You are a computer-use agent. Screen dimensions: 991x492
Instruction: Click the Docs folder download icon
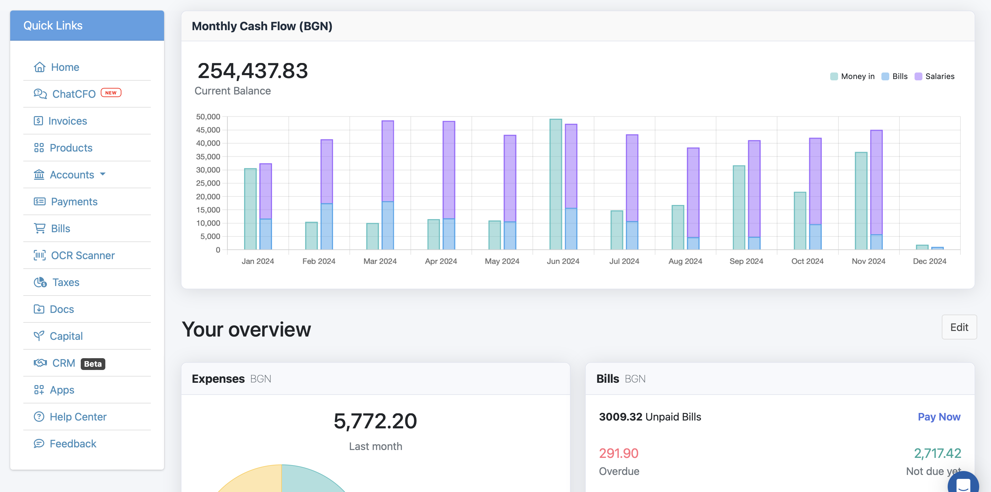pos(39,309)
